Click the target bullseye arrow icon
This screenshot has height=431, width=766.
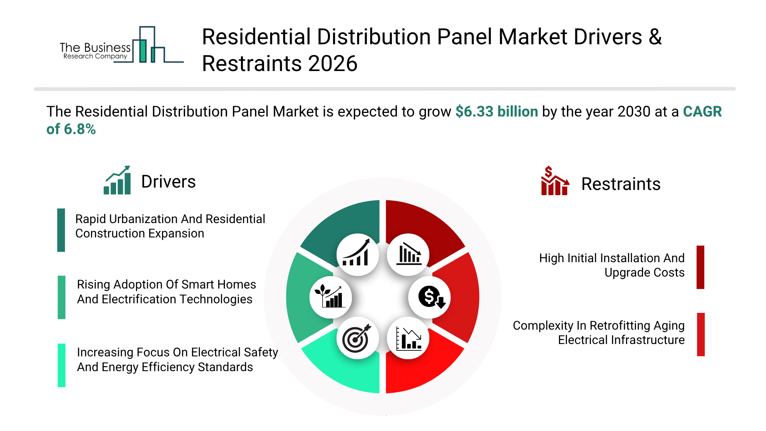click(x=357, y=338)
